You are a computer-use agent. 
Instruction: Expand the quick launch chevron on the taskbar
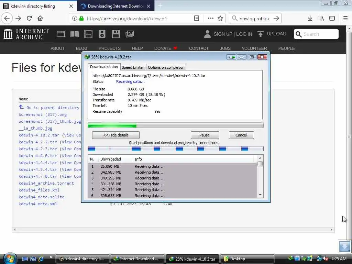(x=51, y=257)
